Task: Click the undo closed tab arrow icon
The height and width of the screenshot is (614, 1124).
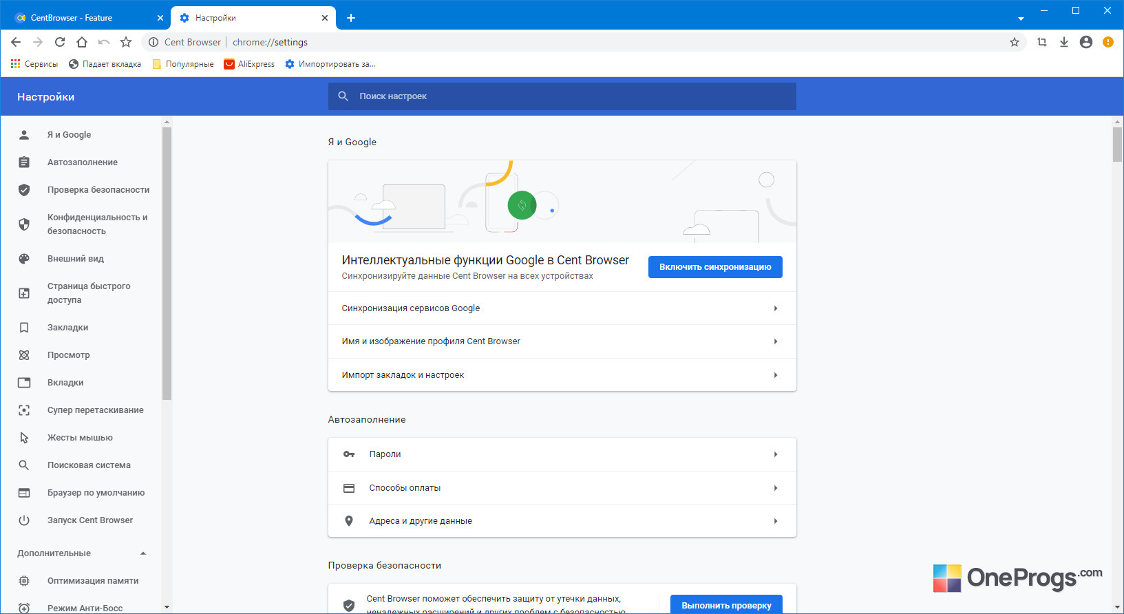Action: tap(104, 42)
